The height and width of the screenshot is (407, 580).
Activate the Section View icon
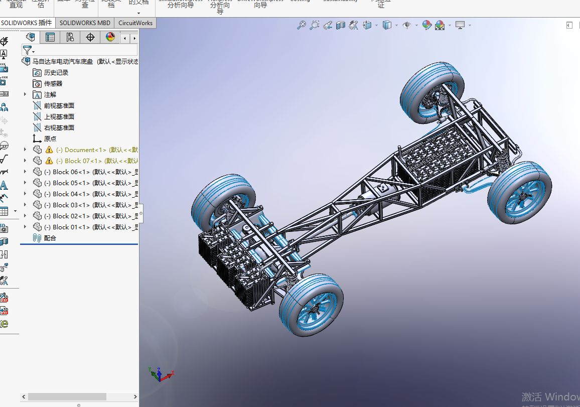[341, 25]
